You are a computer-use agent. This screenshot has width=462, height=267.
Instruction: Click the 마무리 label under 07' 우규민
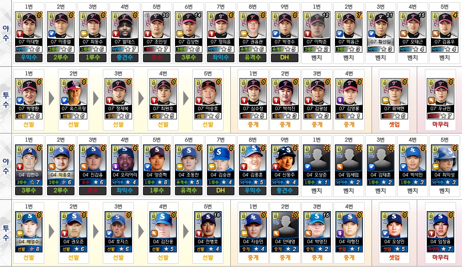(441, 124)
